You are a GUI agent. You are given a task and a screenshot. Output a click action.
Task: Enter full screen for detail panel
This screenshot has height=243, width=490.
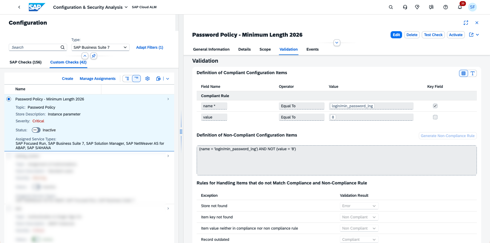pyautogui.click(x=466, y=23)
